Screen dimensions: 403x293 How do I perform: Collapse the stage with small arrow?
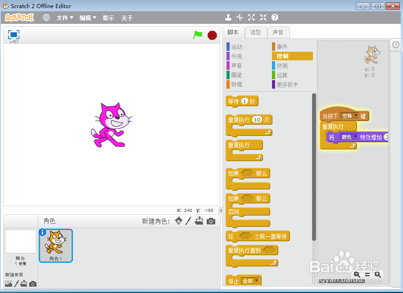pyautogui.click(x=221, y=210)
